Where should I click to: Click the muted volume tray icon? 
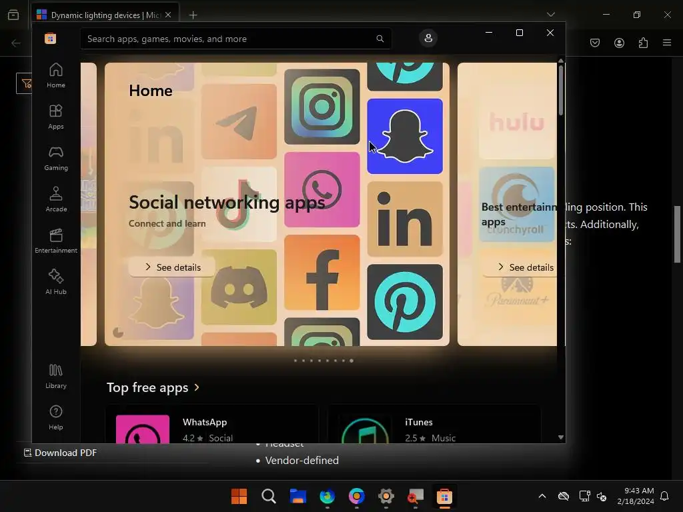602,496
